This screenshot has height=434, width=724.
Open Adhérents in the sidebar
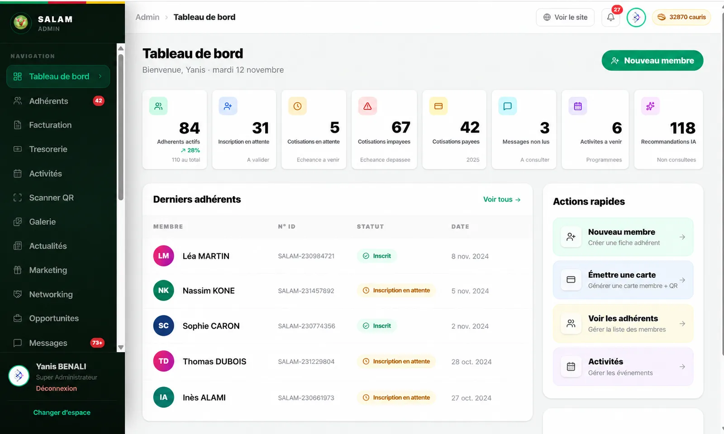coord(58,101)
